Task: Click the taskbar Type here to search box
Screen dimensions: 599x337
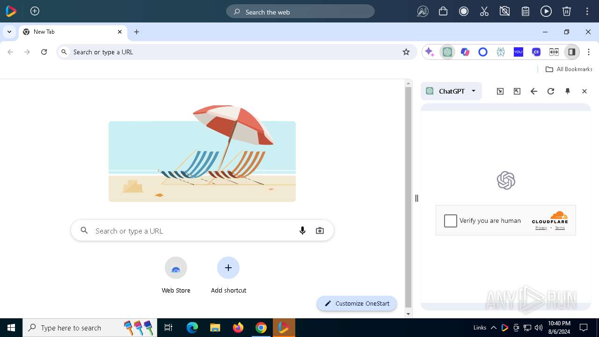Action: coord(91,328)
